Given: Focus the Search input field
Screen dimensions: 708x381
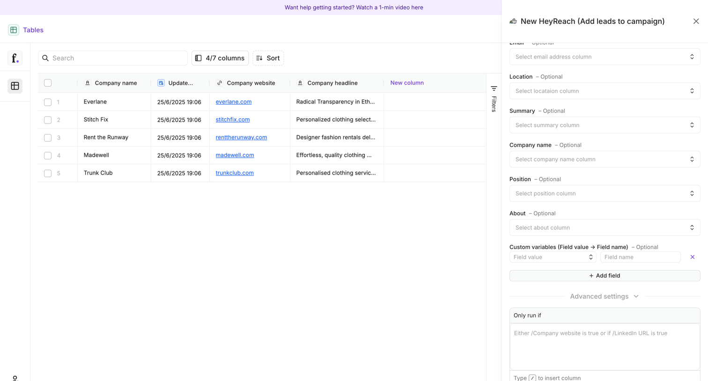Looking at the screenshot, I should [x=113, y=58].
